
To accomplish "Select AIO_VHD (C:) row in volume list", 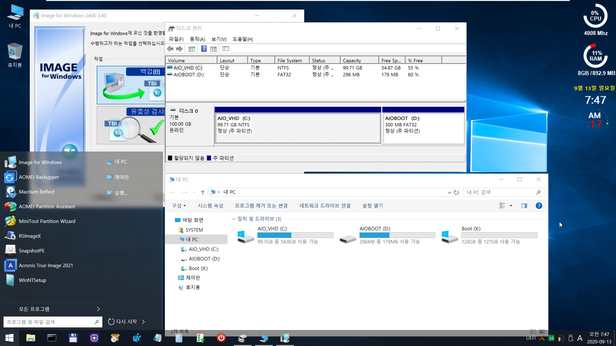I will 316,68.
